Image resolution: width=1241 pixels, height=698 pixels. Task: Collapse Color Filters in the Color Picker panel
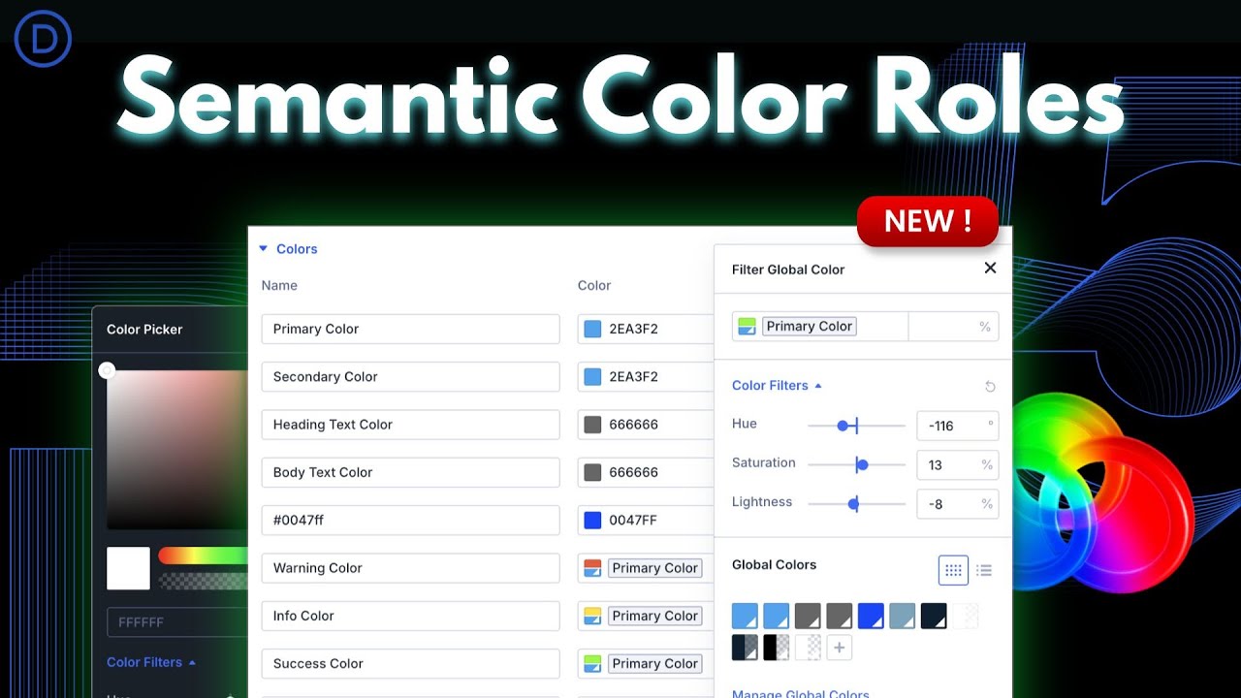click(x=151, y=662)
